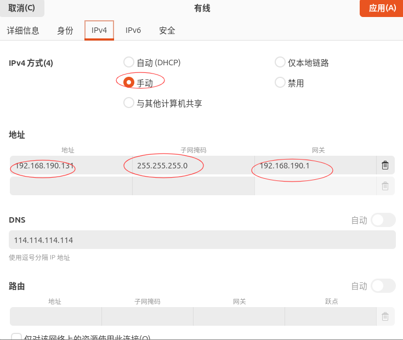Click empty gateway field in second address row

(x=316, y=186)
